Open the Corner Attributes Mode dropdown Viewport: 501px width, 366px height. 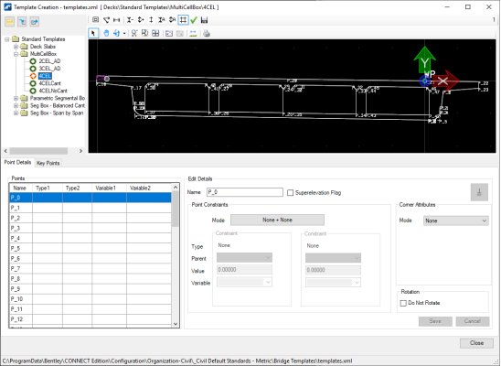[x=456, y=221]
